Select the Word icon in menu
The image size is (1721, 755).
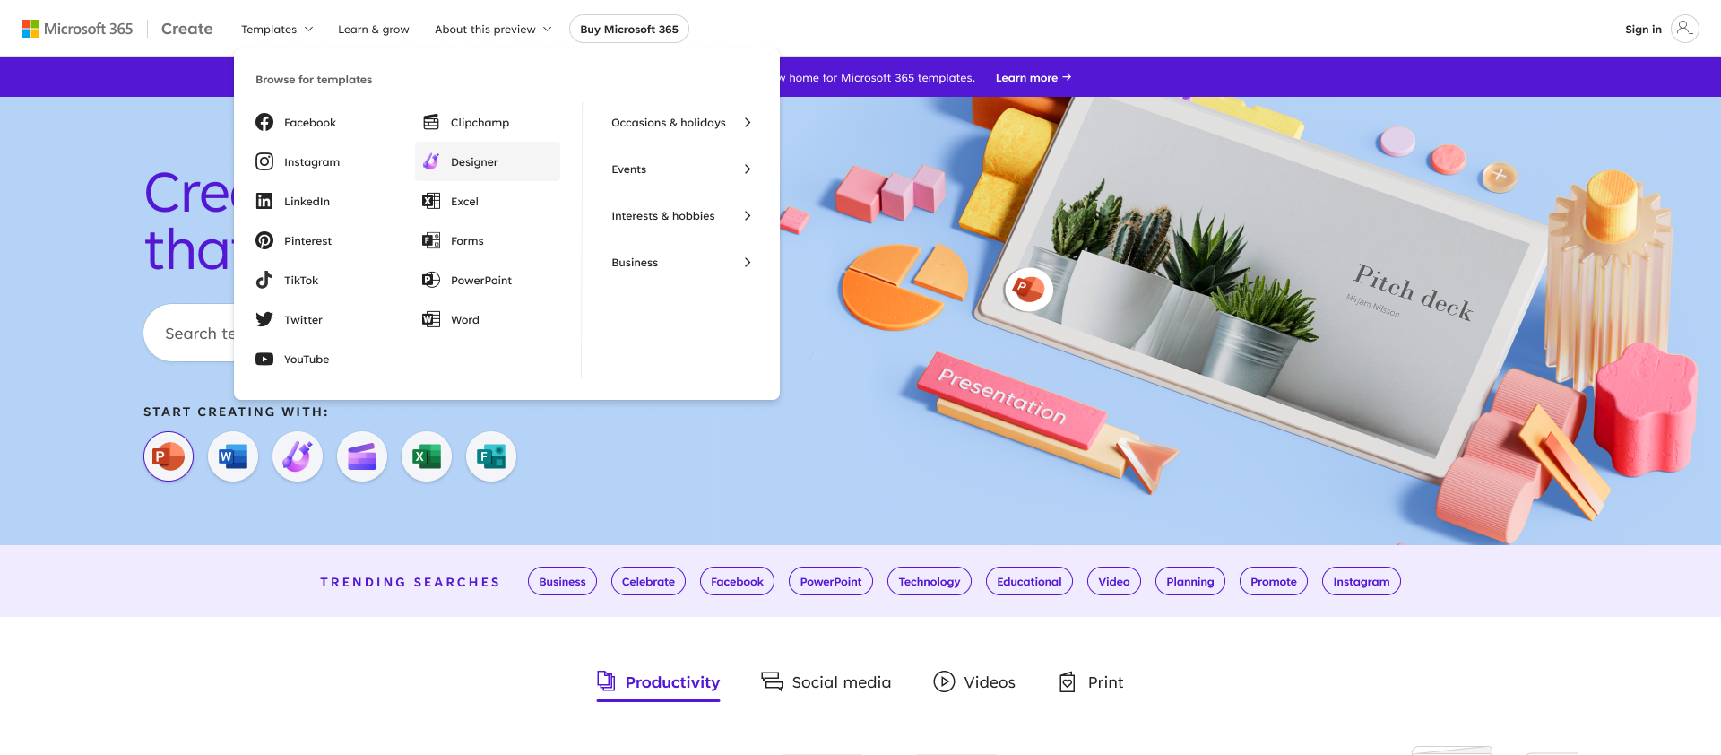point(431,319)
